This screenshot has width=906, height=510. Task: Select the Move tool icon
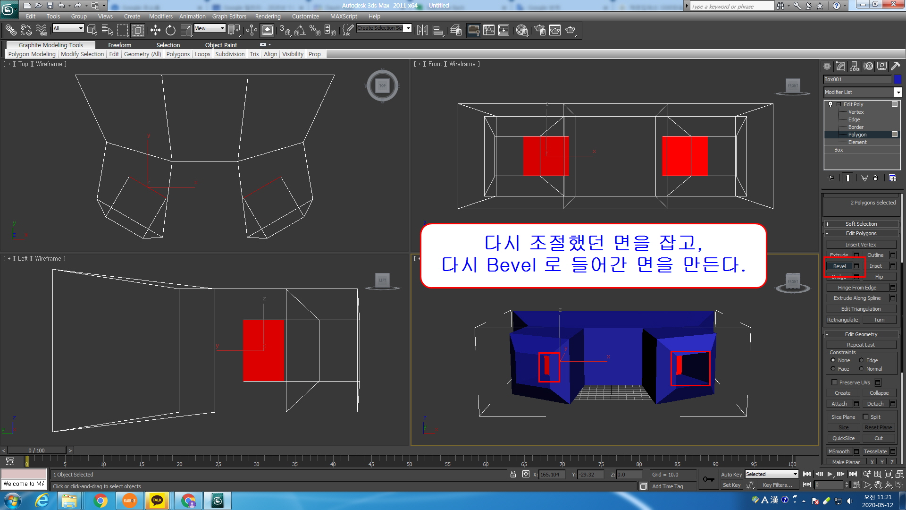(155, 31)
